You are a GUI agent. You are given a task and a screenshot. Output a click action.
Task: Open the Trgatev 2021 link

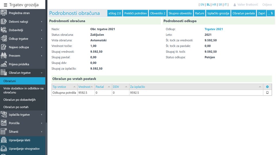pos(214,29)
